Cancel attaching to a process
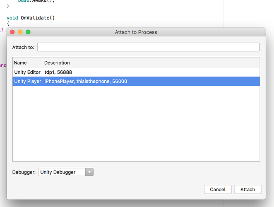This screenshot has width=274, height=207. coord(218,190)
